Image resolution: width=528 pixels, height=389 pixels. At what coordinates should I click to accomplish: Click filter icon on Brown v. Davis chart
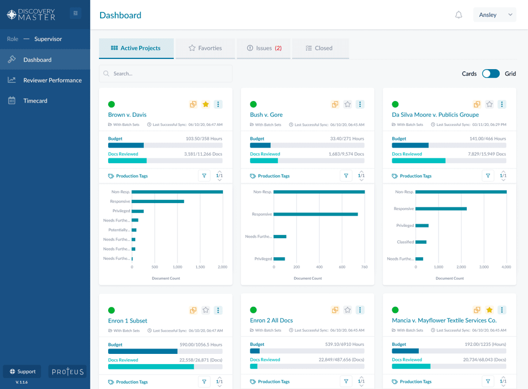tap(204, 176)
